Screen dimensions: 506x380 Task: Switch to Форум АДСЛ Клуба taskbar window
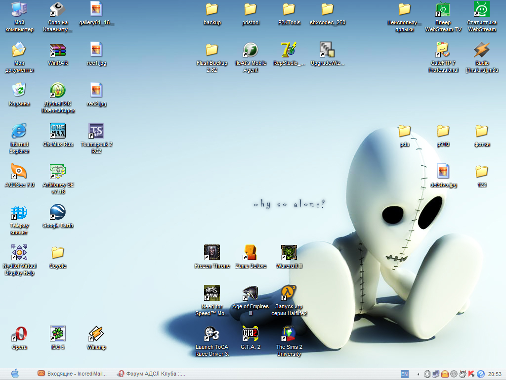click(x=151, y=374)
